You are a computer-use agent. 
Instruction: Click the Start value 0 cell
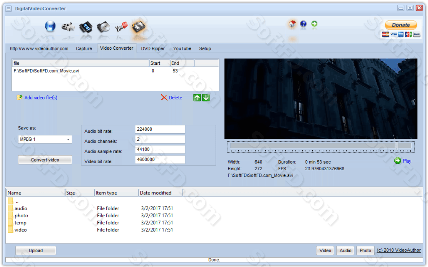coord(153,71)
